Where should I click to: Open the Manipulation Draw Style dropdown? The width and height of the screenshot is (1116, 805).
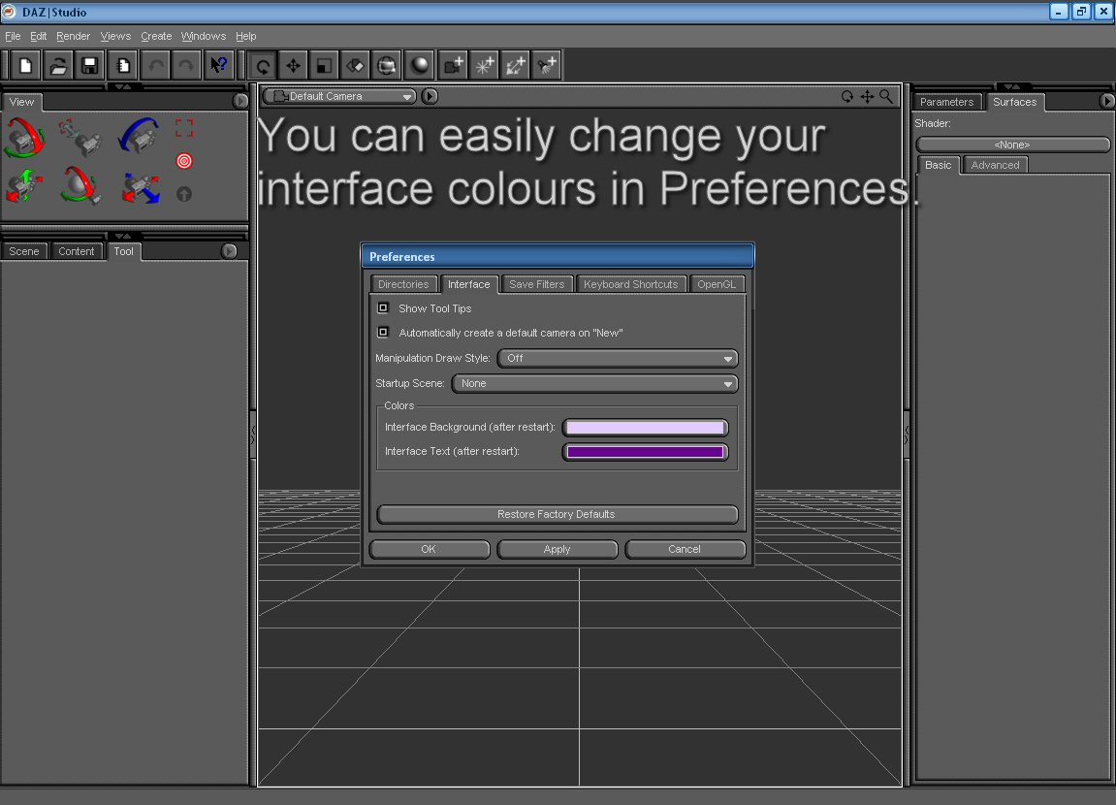click(618, 359)
